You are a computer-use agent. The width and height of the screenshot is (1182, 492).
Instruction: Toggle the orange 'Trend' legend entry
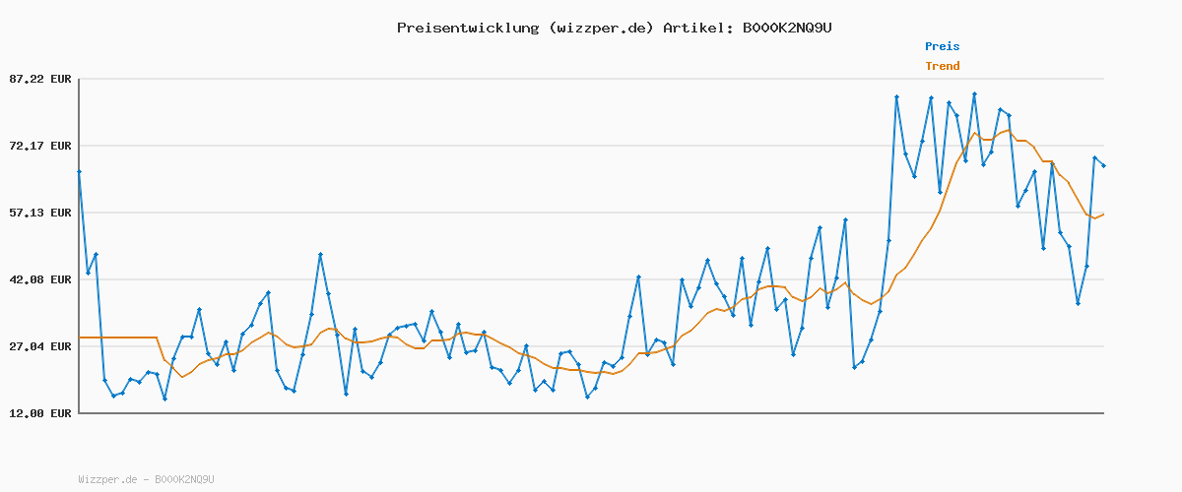click(942, 66)
